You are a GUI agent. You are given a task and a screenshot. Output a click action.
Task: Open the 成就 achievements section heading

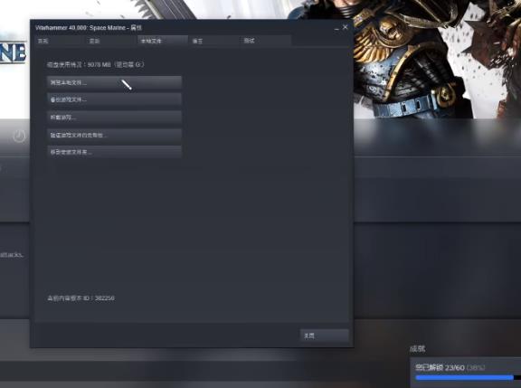[417, 348]
